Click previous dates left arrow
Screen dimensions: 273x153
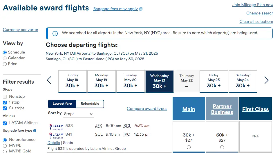49,80
